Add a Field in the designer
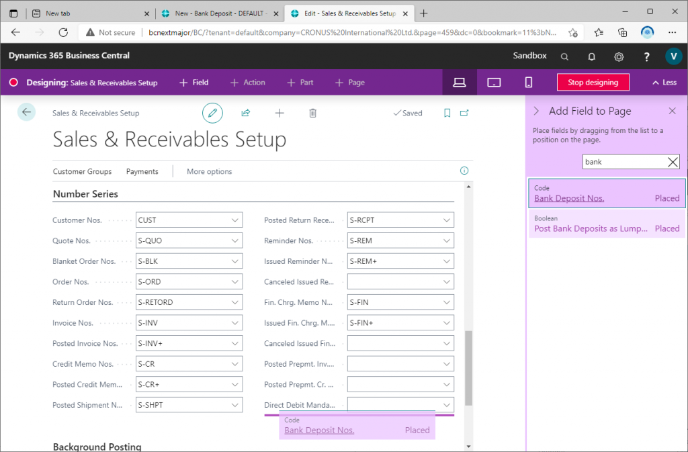 [194, 83]
